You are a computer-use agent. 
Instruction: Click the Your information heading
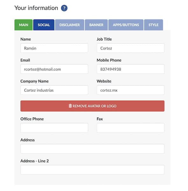point(36,8)
